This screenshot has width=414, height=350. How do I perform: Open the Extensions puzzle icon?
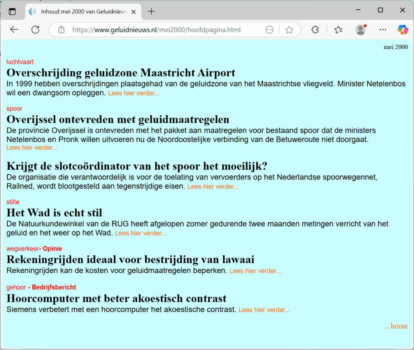(315, 30)
